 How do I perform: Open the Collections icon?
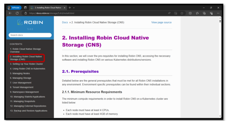point(204,13)
